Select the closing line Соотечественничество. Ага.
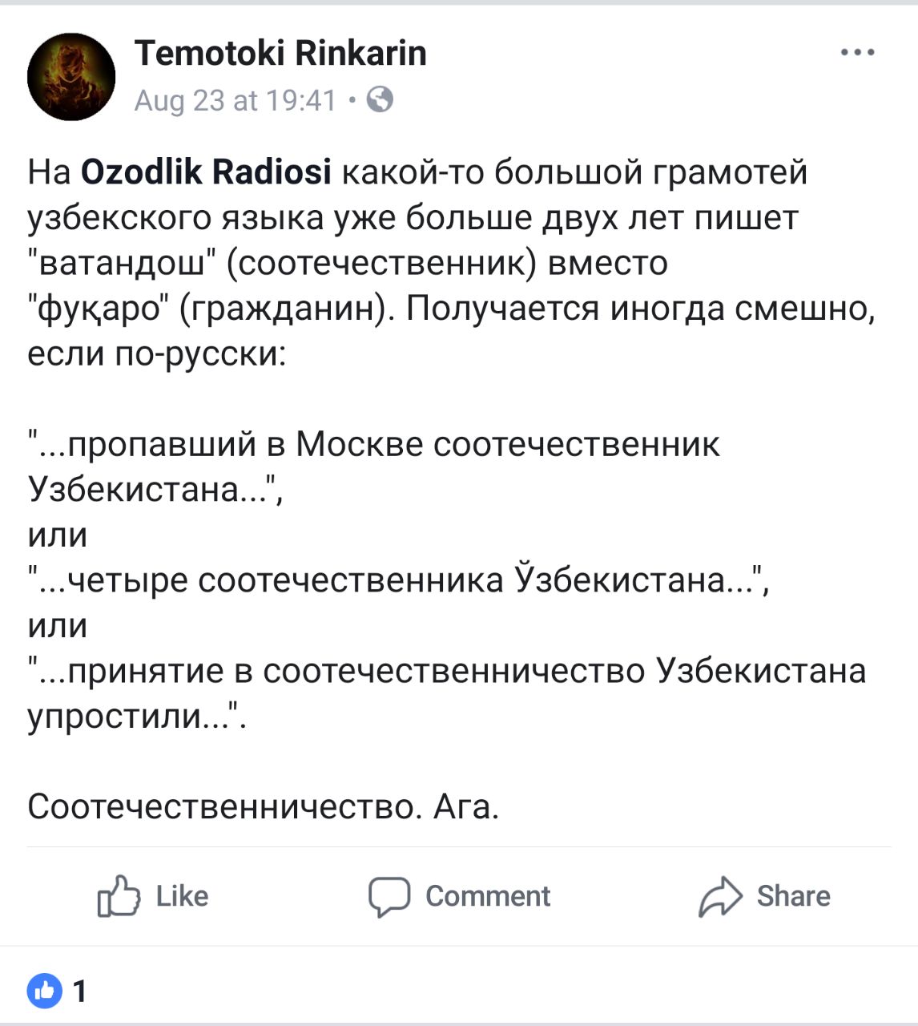918x1026 pixels. pos(264,806)
